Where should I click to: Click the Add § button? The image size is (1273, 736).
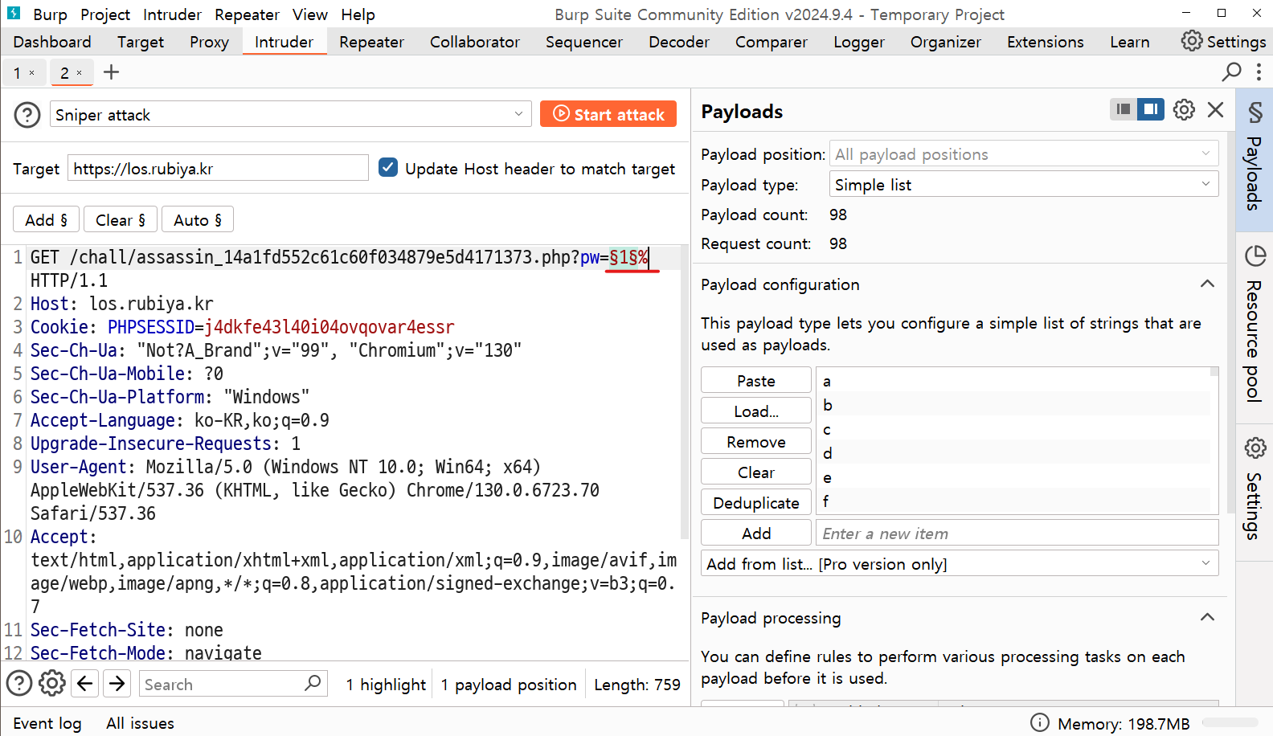click(x=47, y=219)
